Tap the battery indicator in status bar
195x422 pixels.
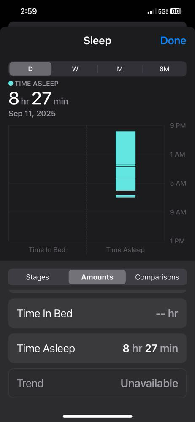tap(176, 11)
